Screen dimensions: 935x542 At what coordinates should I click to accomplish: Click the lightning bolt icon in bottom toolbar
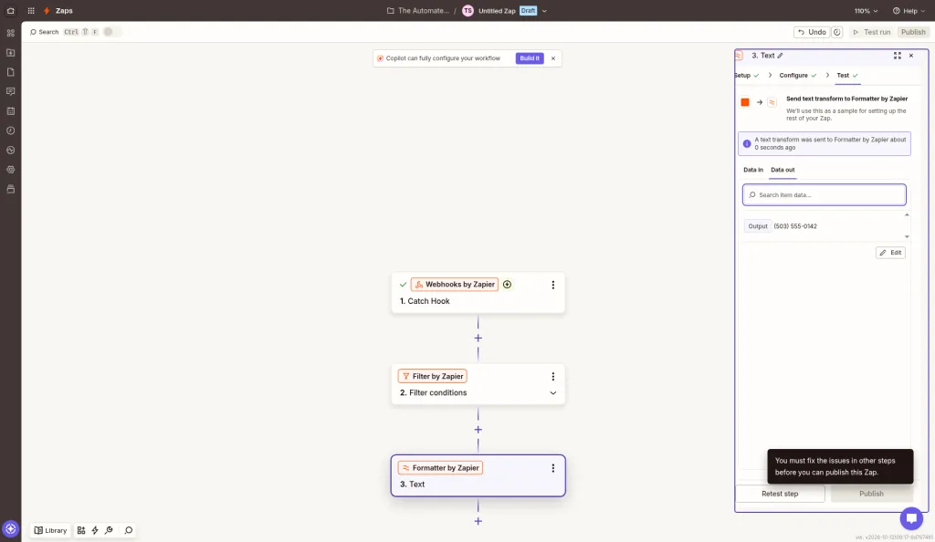click(95, 530)
